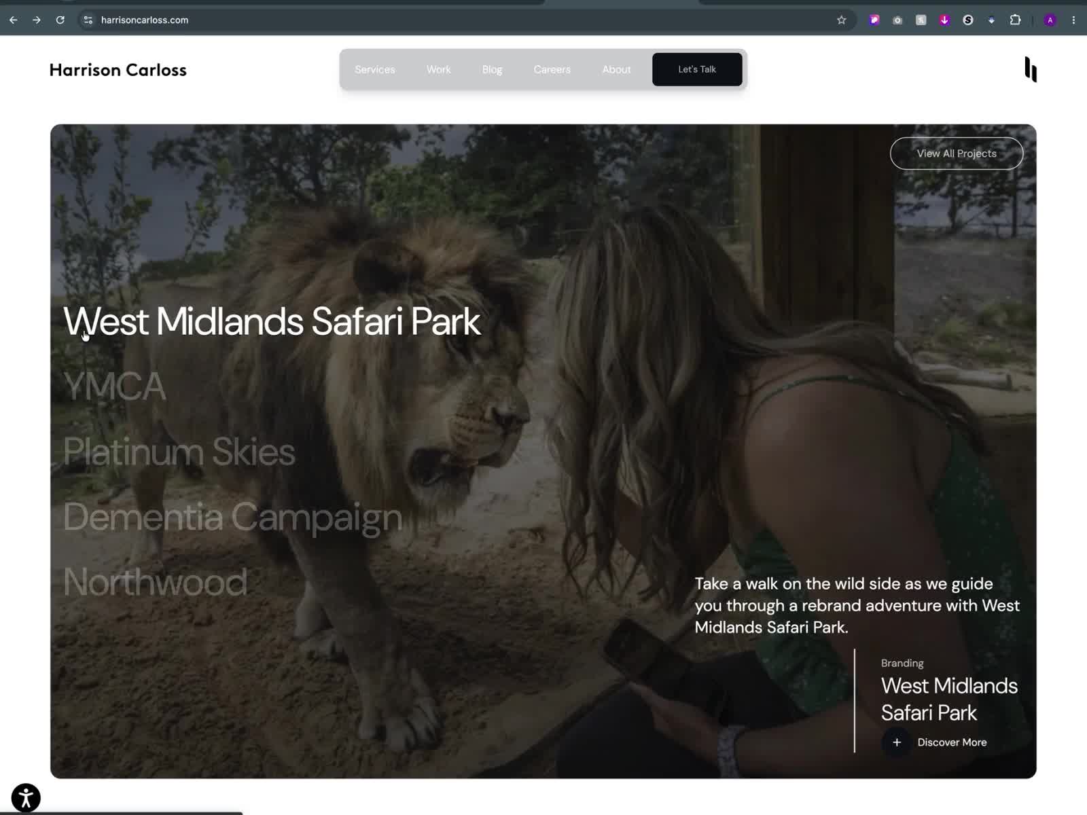Open the Extensions puzzle menu
The image size is (1087, 815).
click(1016, 20)
